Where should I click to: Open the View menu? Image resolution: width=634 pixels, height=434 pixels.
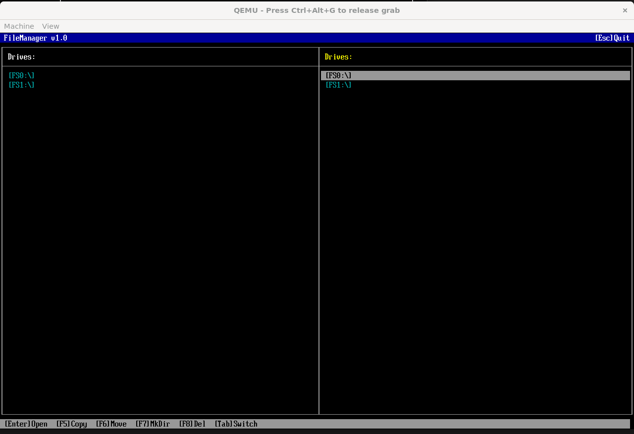(50, 26)
